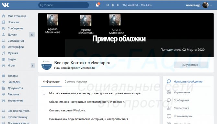The width and height of the screenshot is (217, 124).
Task: Open Фотографии section
Action: click(x=16, y=47)
